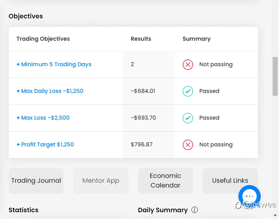The width and height of the screenshot is (279, 219).
Task: Click the Summary column header
Action: [197, 39]
